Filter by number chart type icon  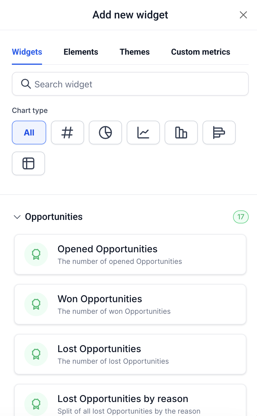pyautogui.click(x=68, y=133)
